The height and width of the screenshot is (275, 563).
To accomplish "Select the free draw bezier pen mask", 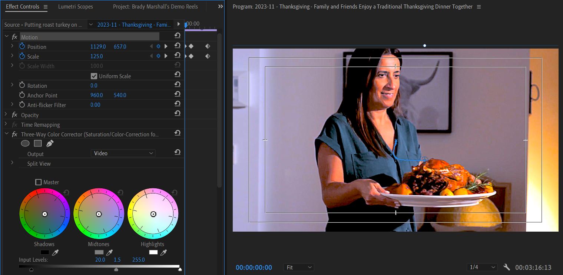I will 50,143.
